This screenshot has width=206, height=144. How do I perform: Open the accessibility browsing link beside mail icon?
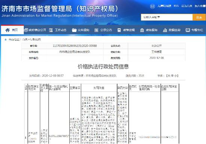click(164, 6)
